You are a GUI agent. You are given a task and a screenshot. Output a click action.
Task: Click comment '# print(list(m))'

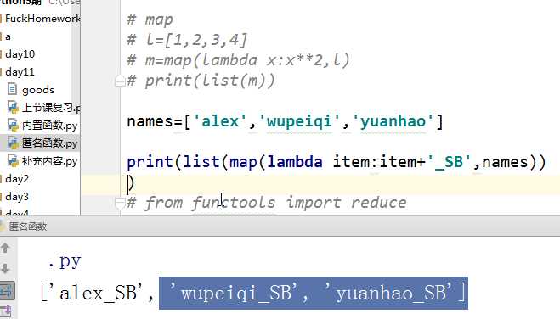tap(201, 81)
